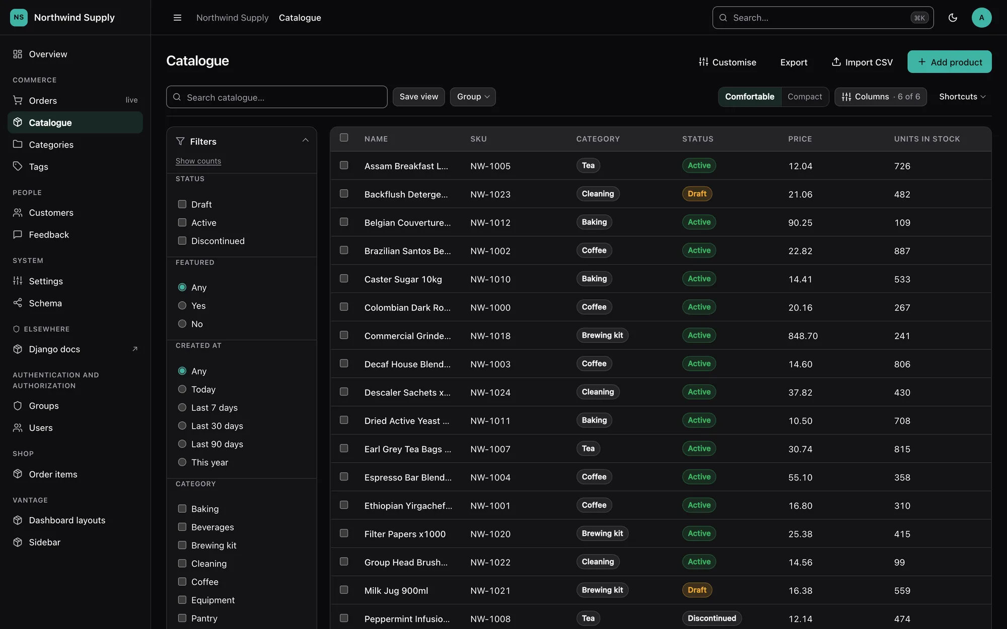The width and height of the screenshot is (1007, 629).
Task: Open the Shortcuts dropdown
Action: (x=962, y=97)
